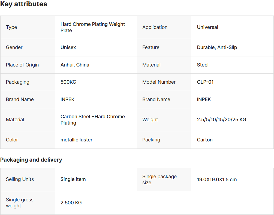
Task: Select Carbon Steel +Hard Chrome Plating text
Action: (x=93, y=120)
